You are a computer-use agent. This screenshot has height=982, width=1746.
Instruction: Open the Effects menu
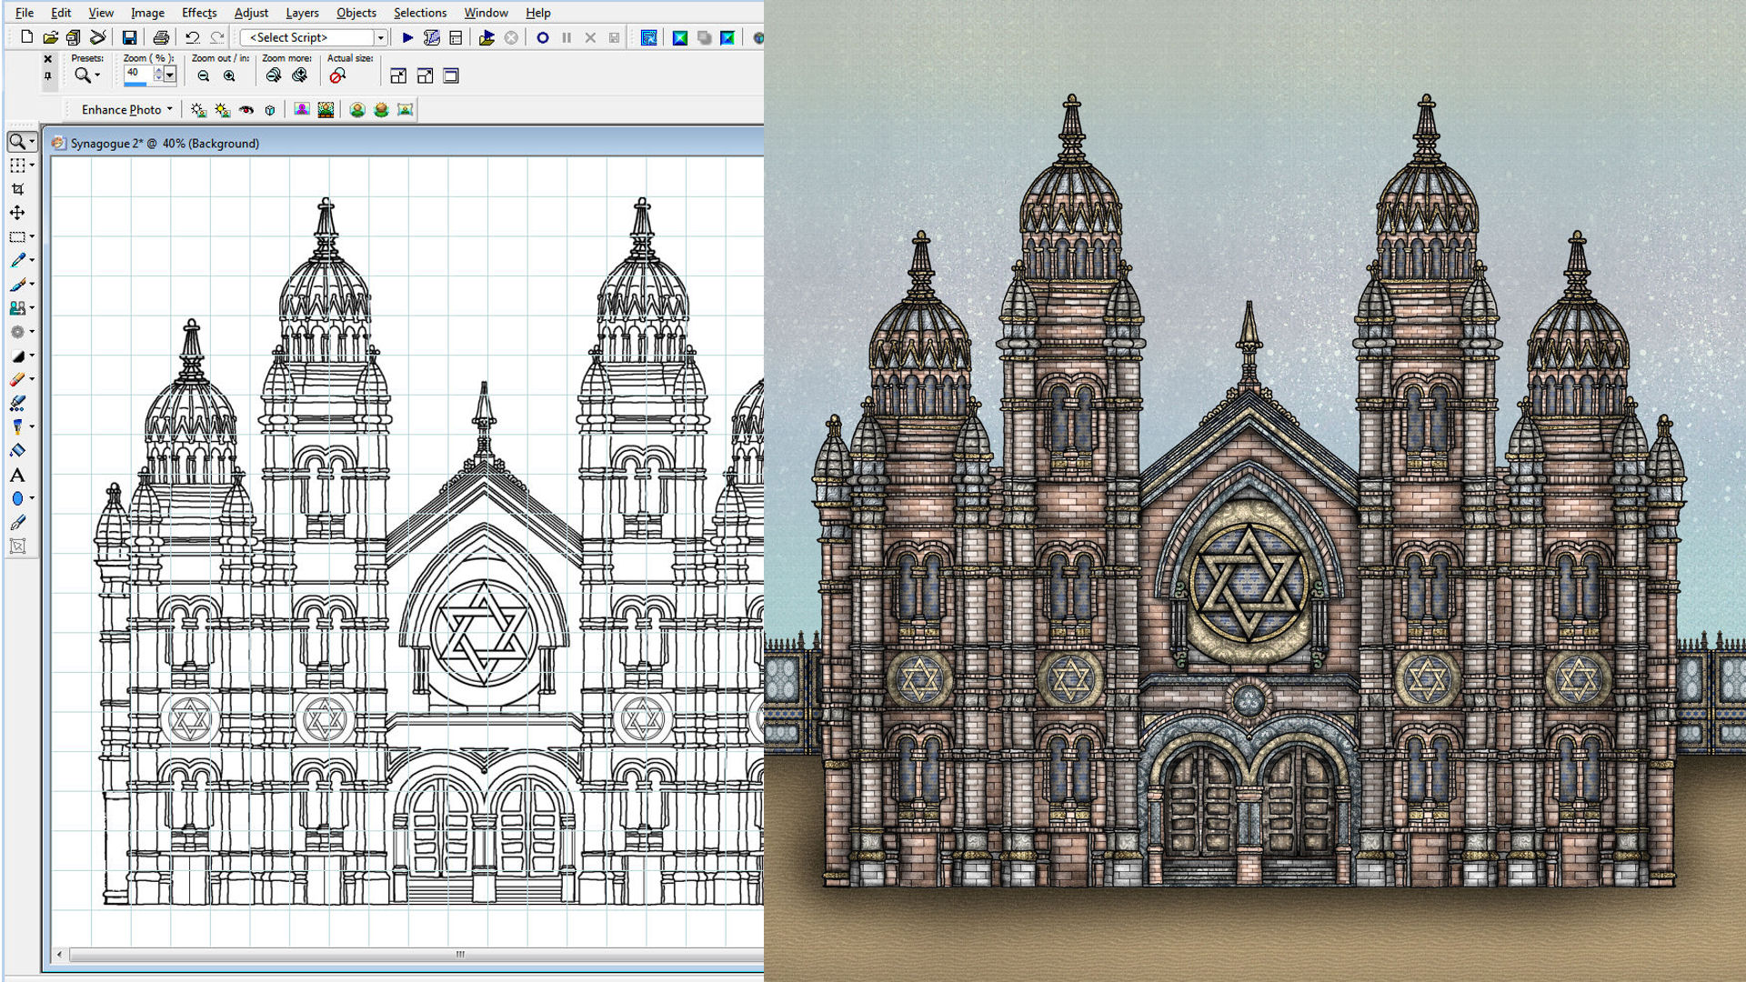pyautogui.click(x=198, y=13)
